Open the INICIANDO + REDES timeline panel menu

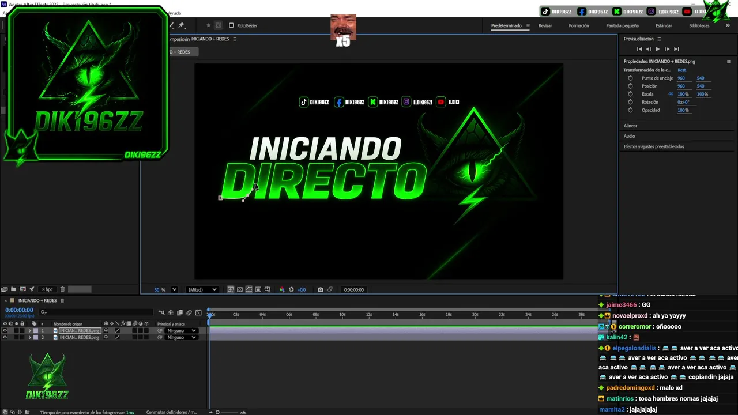pyautogui.click(x=62, y=300)
